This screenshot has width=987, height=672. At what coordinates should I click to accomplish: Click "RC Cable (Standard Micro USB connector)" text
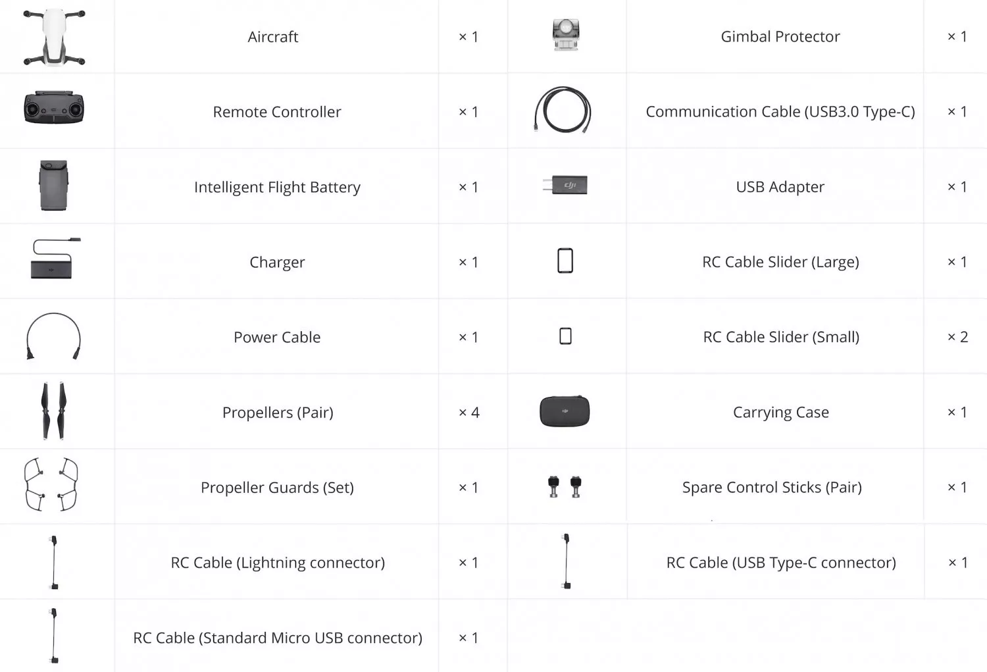(x=278, y=638)
